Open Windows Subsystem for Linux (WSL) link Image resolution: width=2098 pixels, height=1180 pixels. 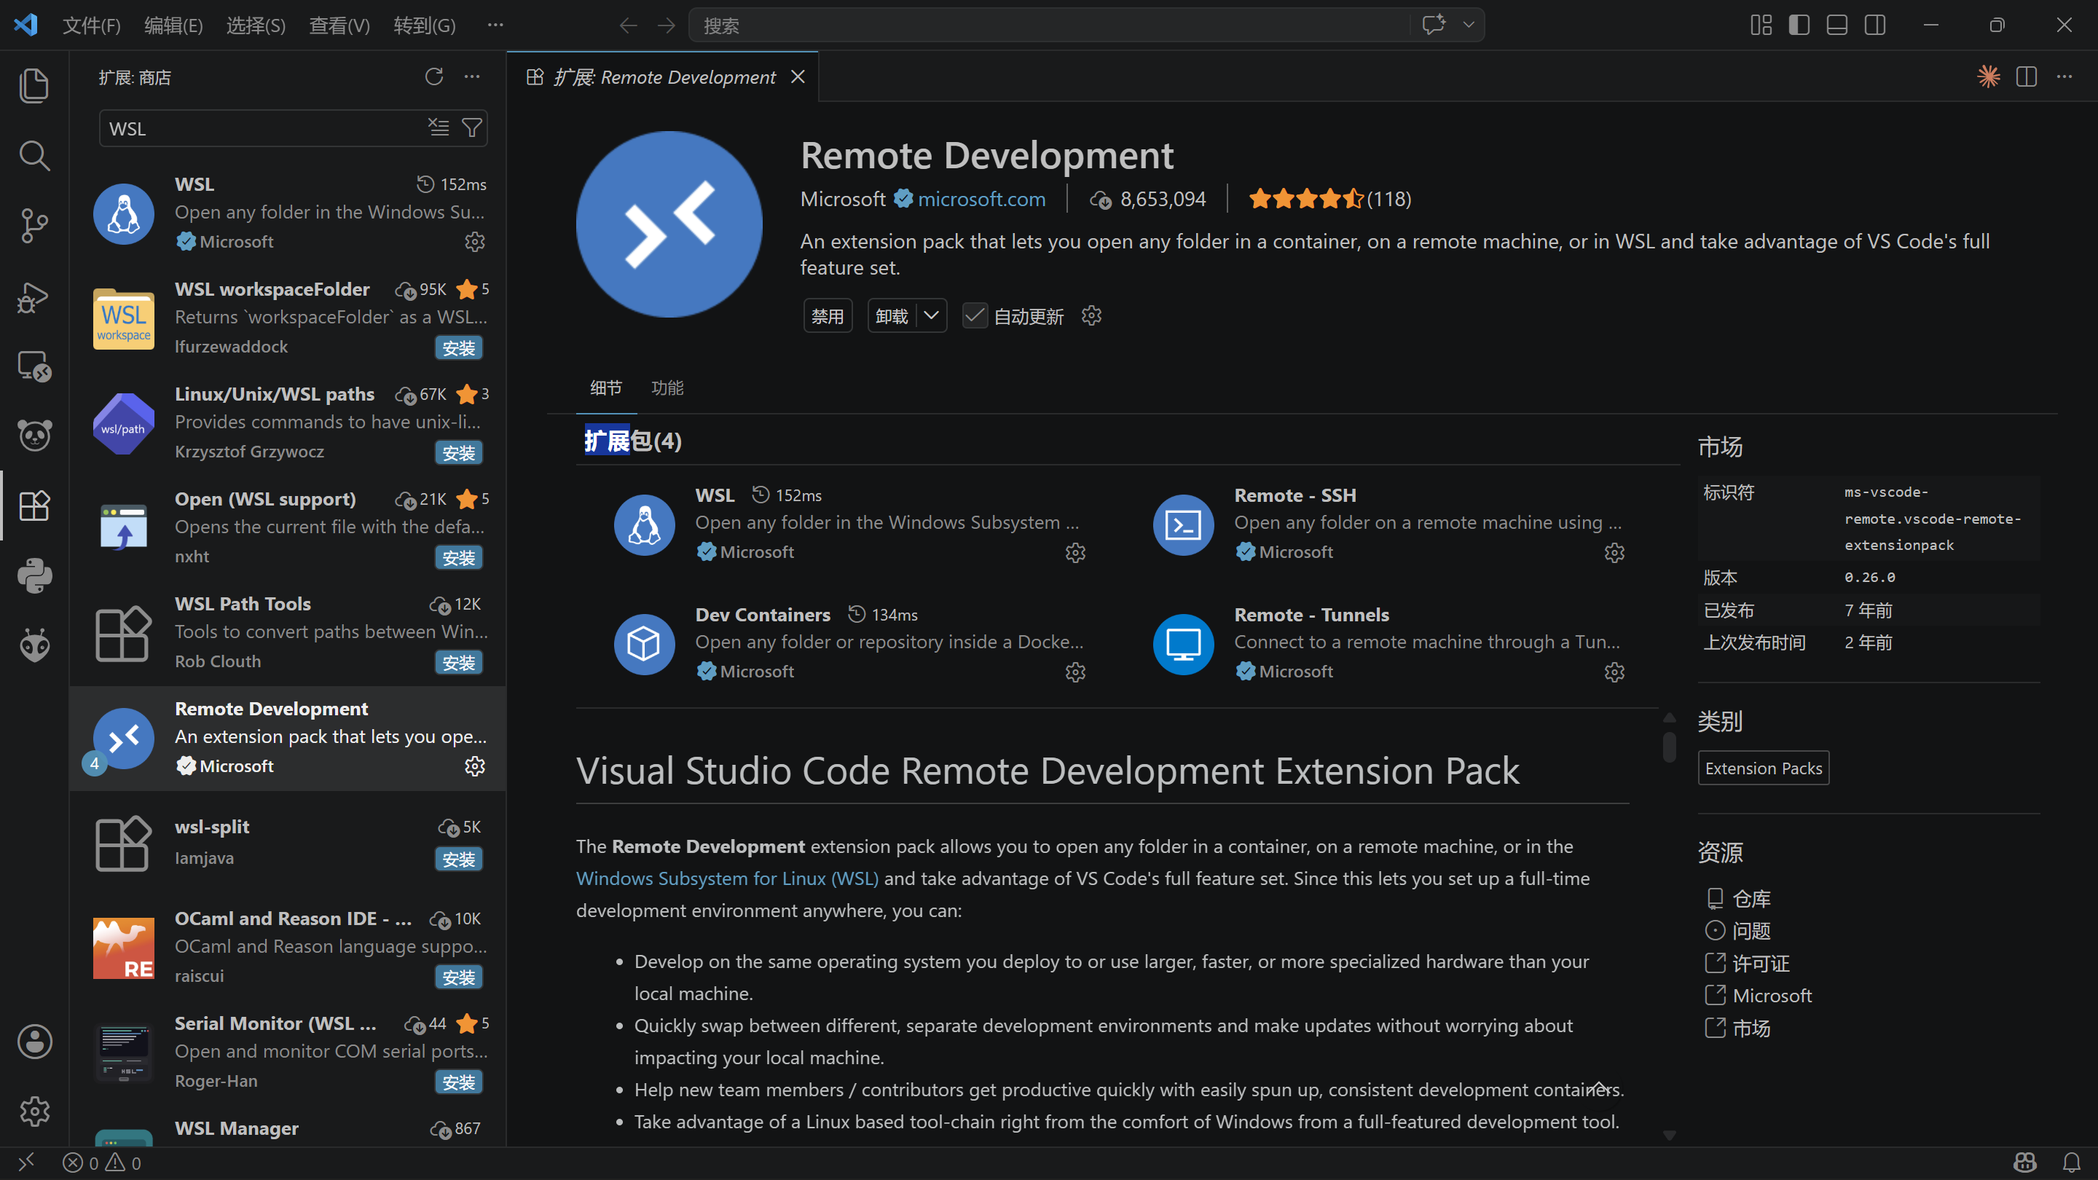[x=726, y=878]
